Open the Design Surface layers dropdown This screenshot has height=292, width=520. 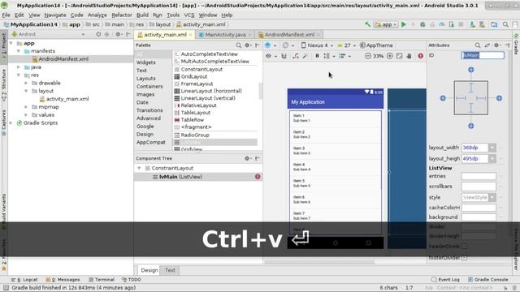click(271, 45)
